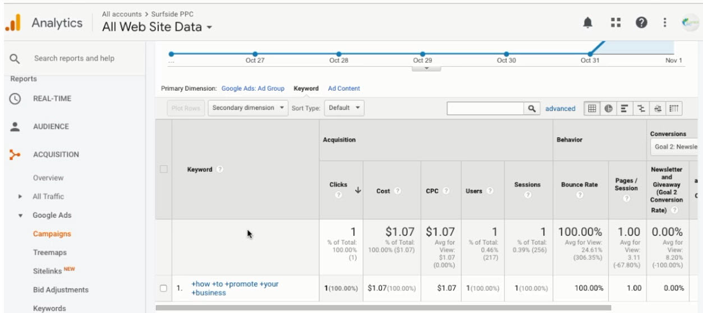This screenshot has width=703, height=313.
Task: Open the Goal 2 conversions dropdown
Action: point(676,147)
